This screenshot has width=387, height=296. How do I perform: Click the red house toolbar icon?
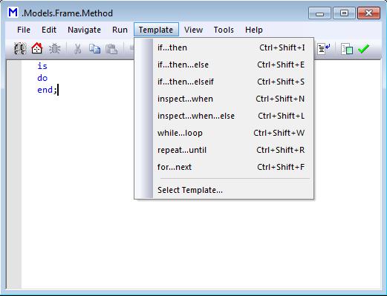pos(37,48)
